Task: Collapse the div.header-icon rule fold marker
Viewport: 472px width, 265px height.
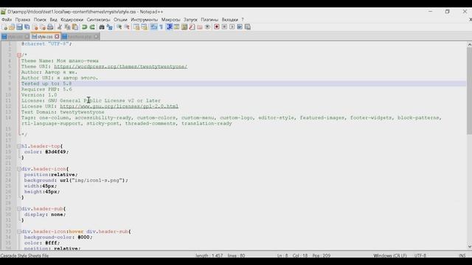Action: 19,169
